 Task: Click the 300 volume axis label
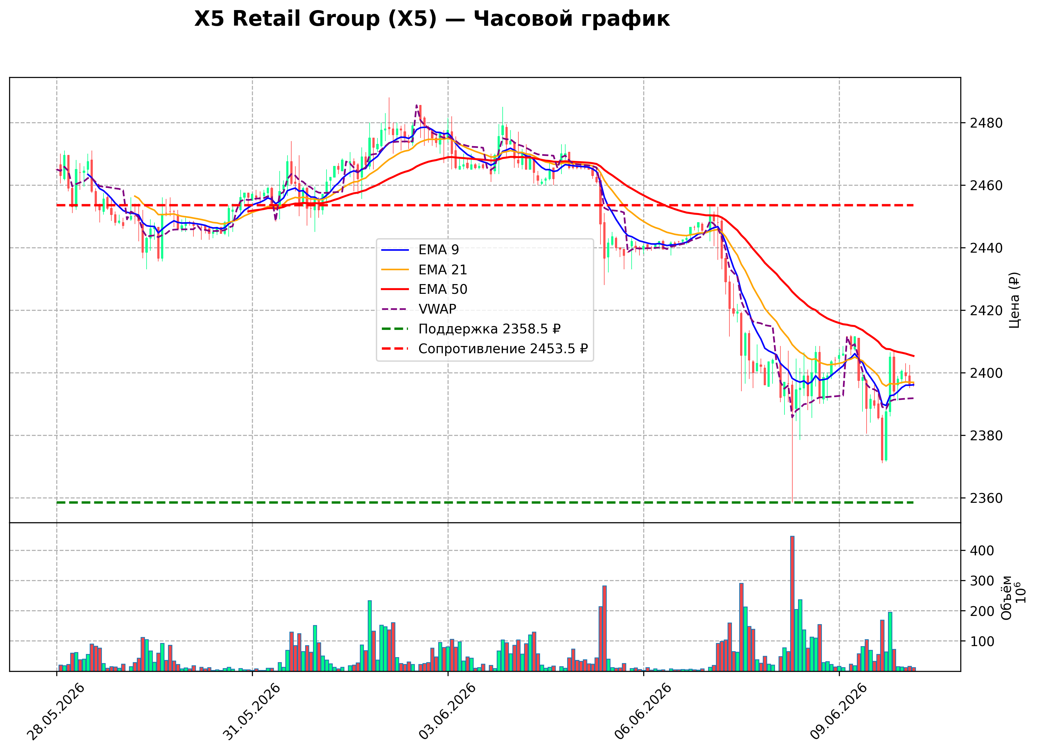(982, 581)
